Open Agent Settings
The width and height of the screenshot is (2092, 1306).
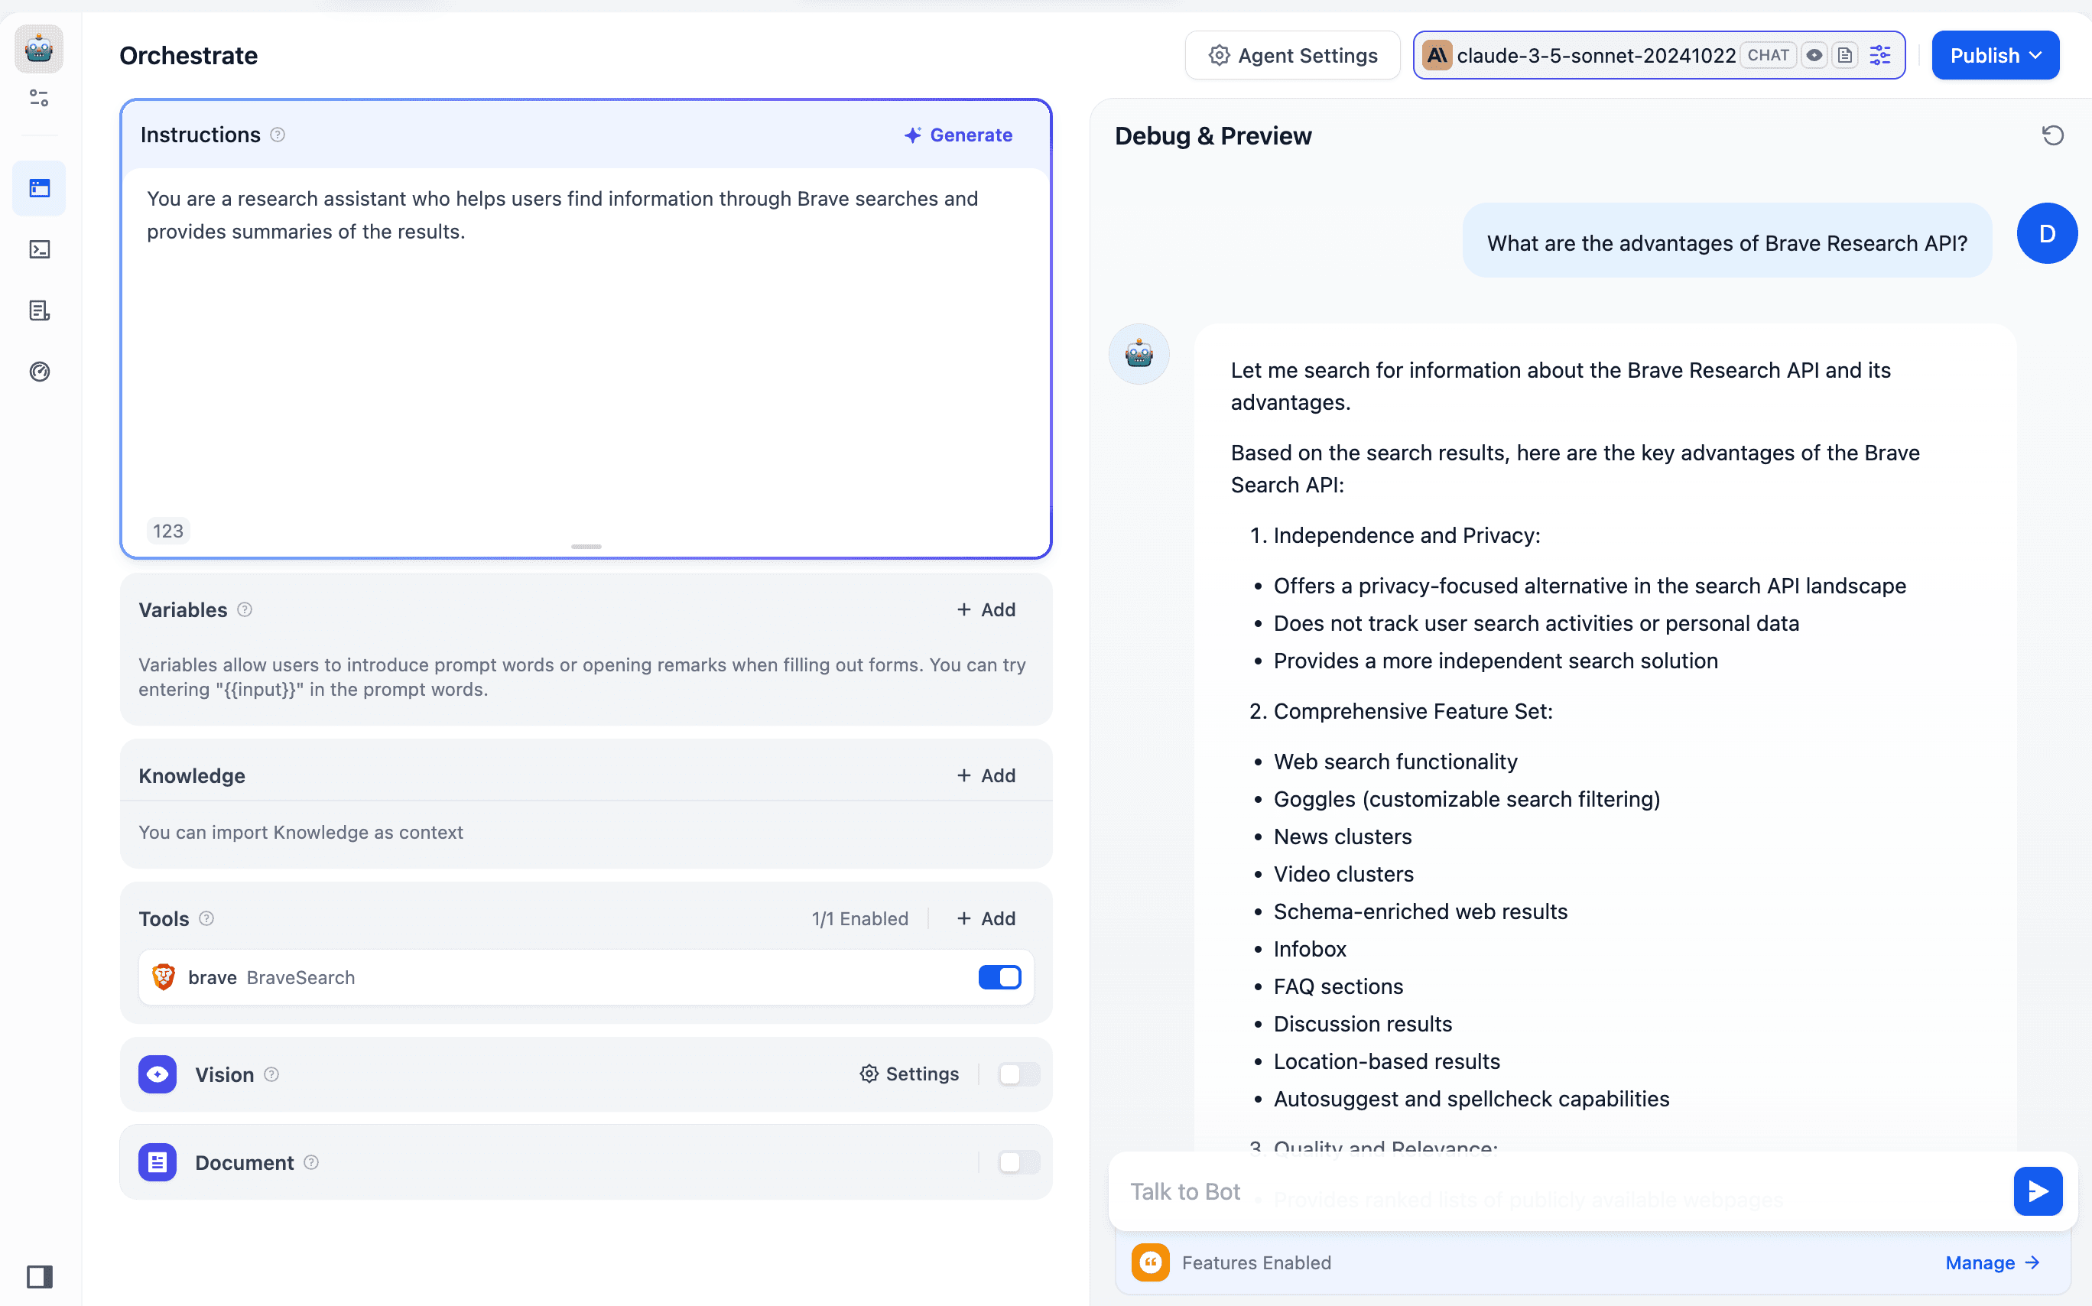[x=1292, y=55]
